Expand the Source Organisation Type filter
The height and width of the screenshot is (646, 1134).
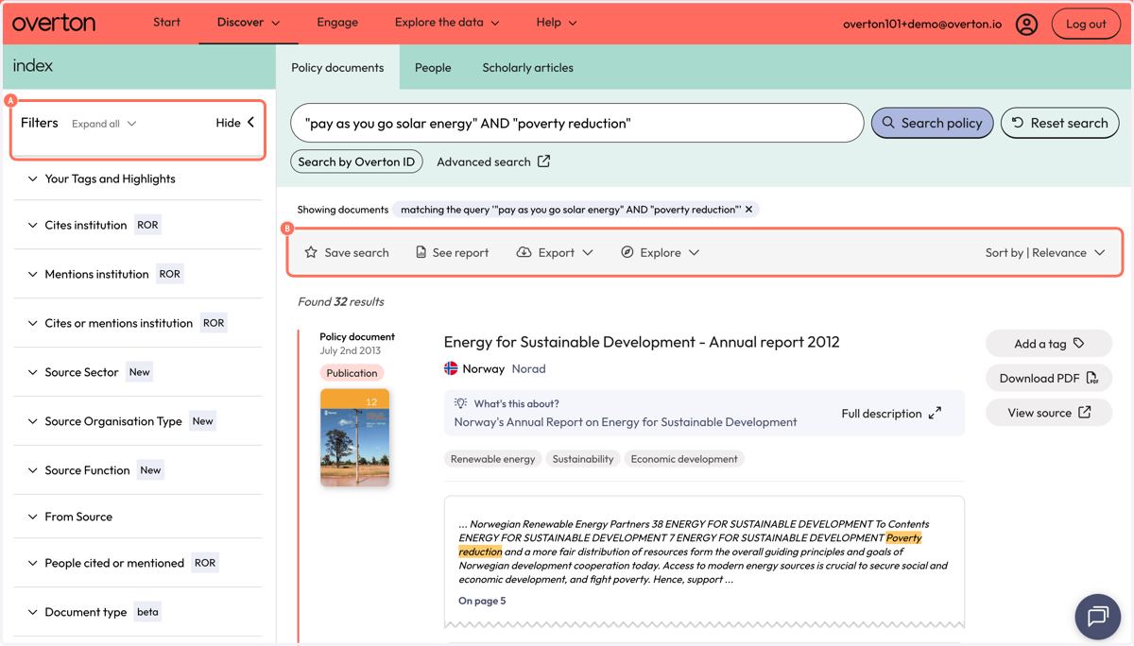click(x=138, y=421)
